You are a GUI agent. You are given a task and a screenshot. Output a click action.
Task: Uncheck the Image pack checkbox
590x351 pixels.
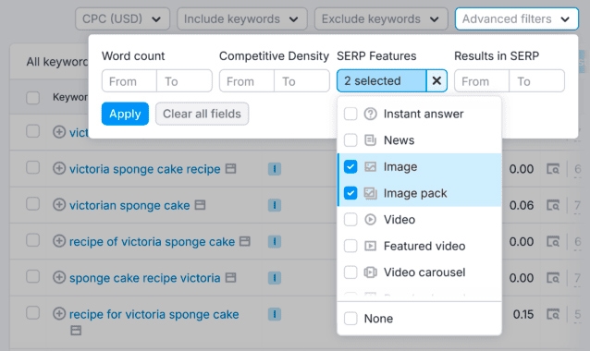[350, 193]
